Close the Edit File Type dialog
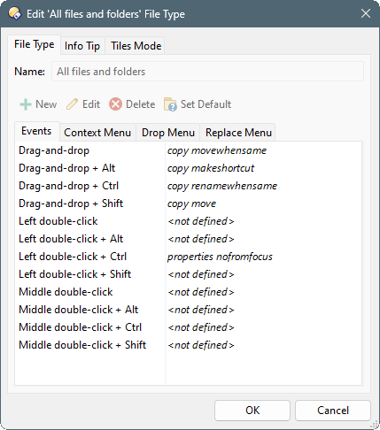 click(x=366, y=13)
